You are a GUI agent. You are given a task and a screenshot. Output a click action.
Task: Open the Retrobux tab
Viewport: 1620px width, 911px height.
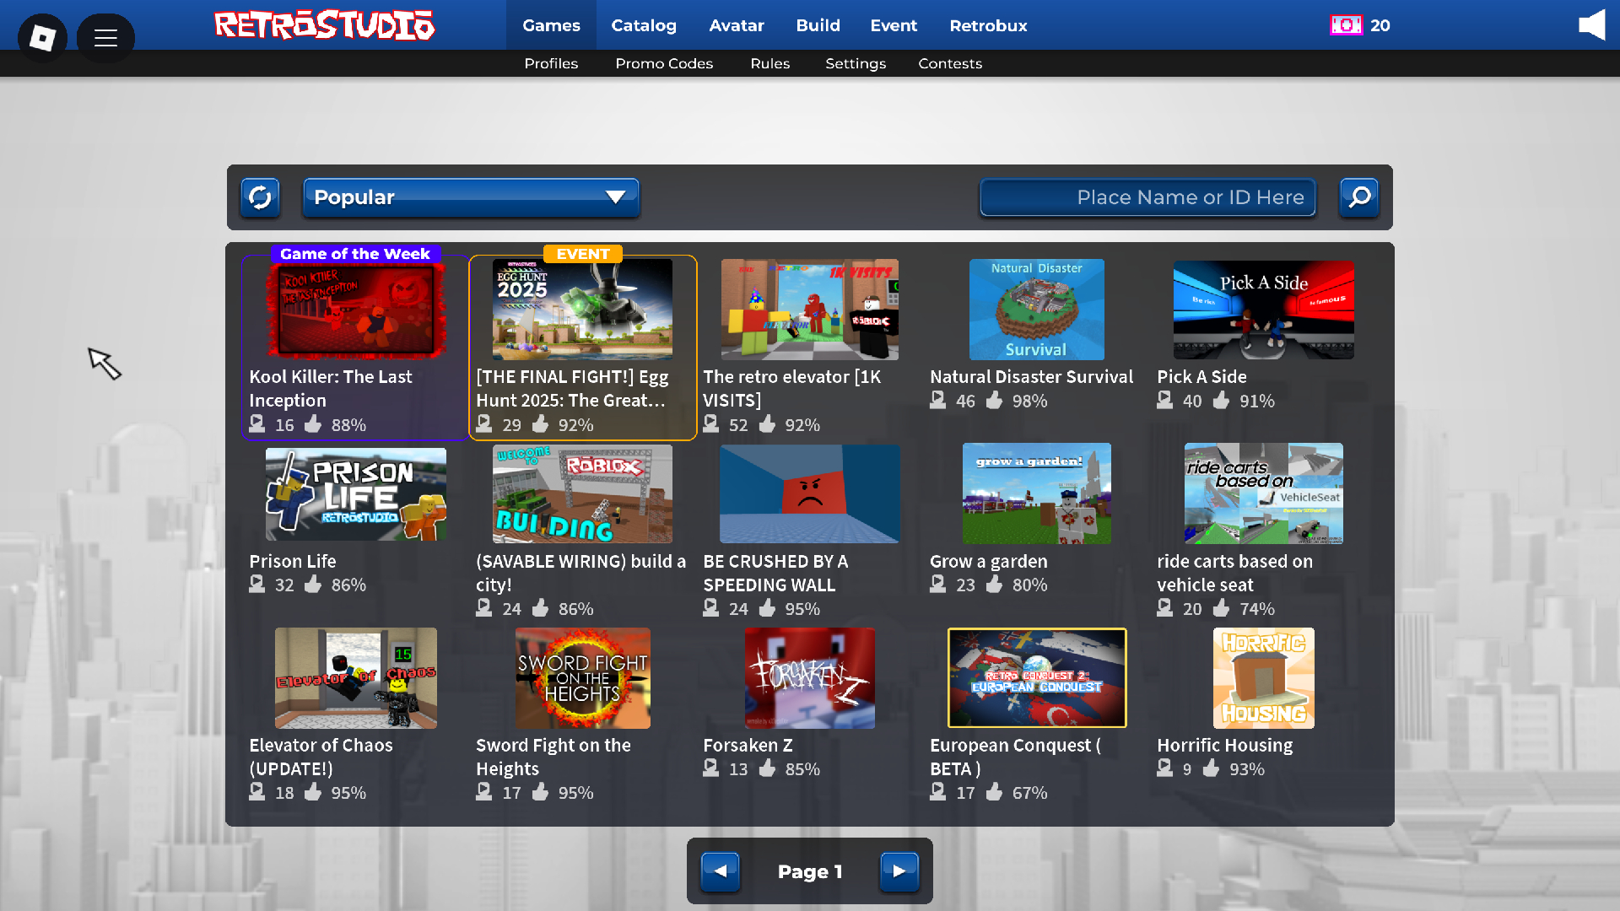coord(988,25)
